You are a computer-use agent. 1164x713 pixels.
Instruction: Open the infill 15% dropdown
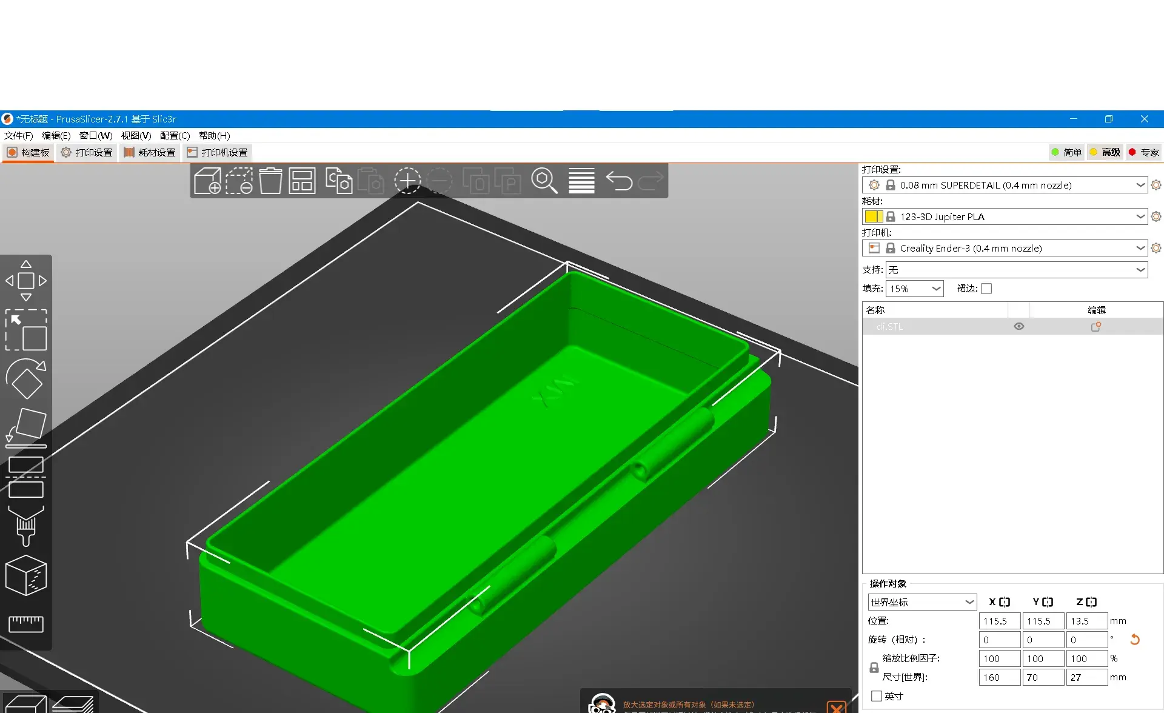[936, 289]
